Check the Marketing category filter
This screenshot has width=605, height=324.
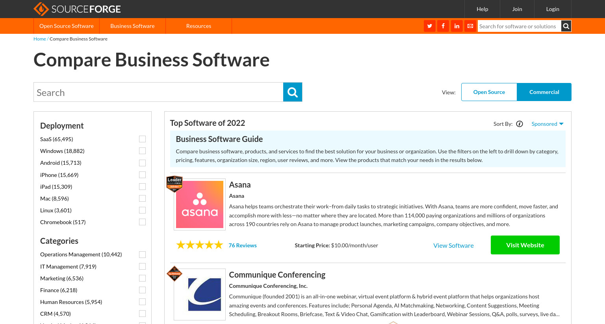click(x=142, y=278)
